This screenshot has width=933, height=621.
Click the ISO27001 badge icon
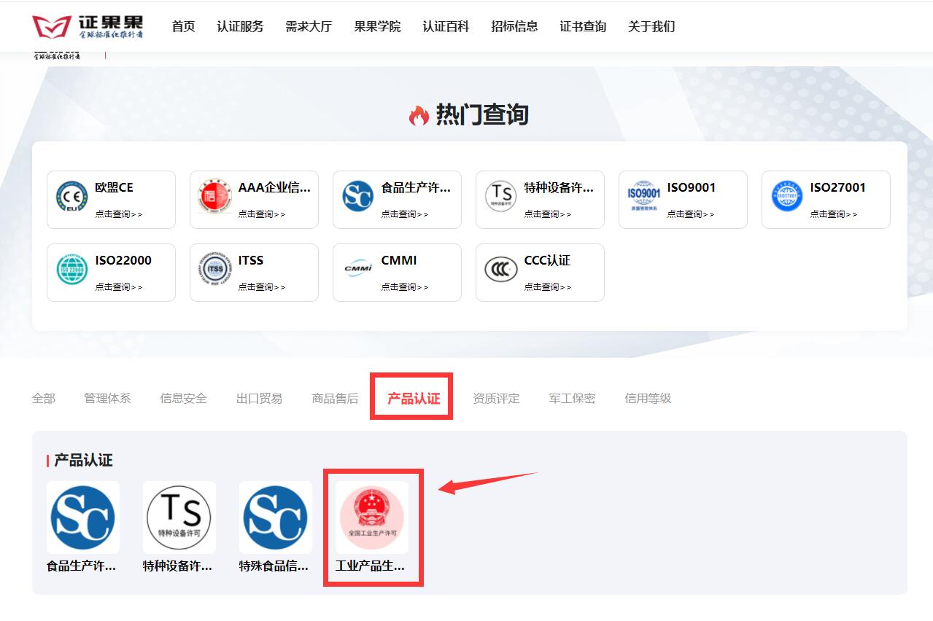click(x=786, y=195)
